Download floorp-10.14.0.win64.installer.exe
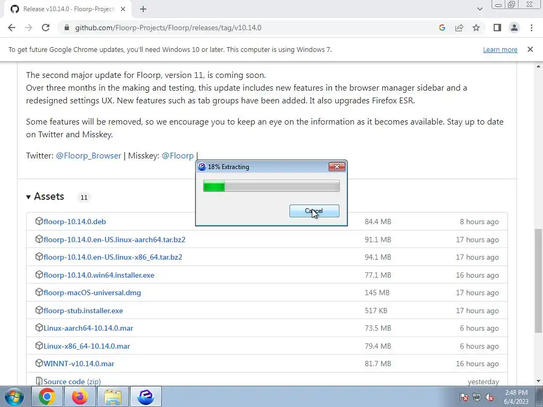Image resolution: width=543 pixels, height=407 pixels. [99, 275]
